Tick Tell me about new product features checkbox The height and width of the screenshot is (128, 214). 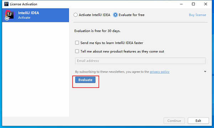point(77,51)
